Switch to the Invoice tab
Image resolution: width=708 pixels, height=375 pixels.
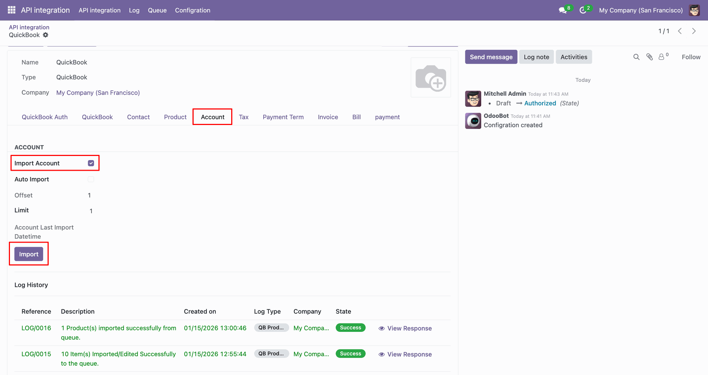tap(328, 117)
